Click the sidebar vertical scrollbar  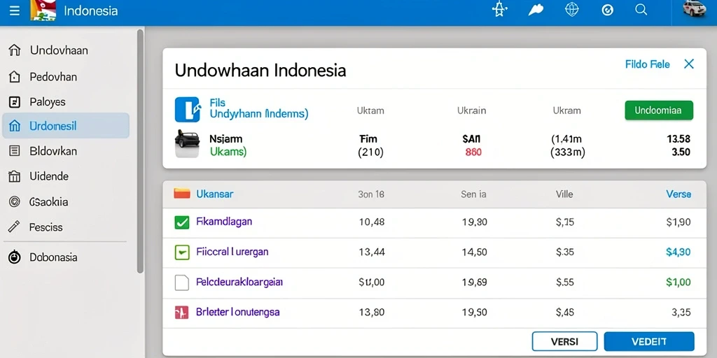(140, 151)
